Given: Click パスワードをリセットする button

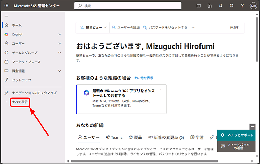Looking at the screenshot, I should click(165, 27).
